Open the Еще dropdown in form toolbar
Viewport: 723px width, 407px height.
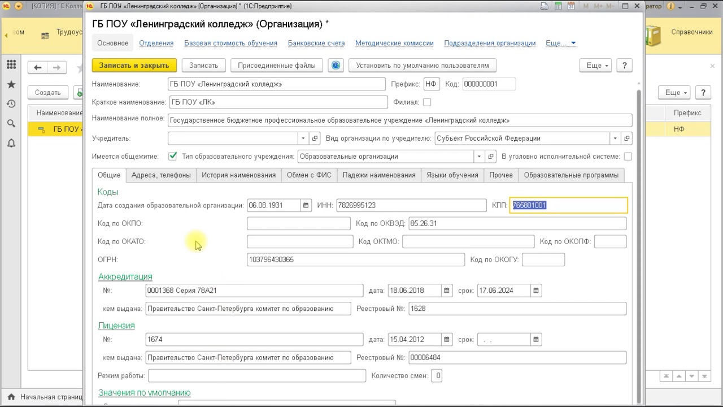pos(595,66)
